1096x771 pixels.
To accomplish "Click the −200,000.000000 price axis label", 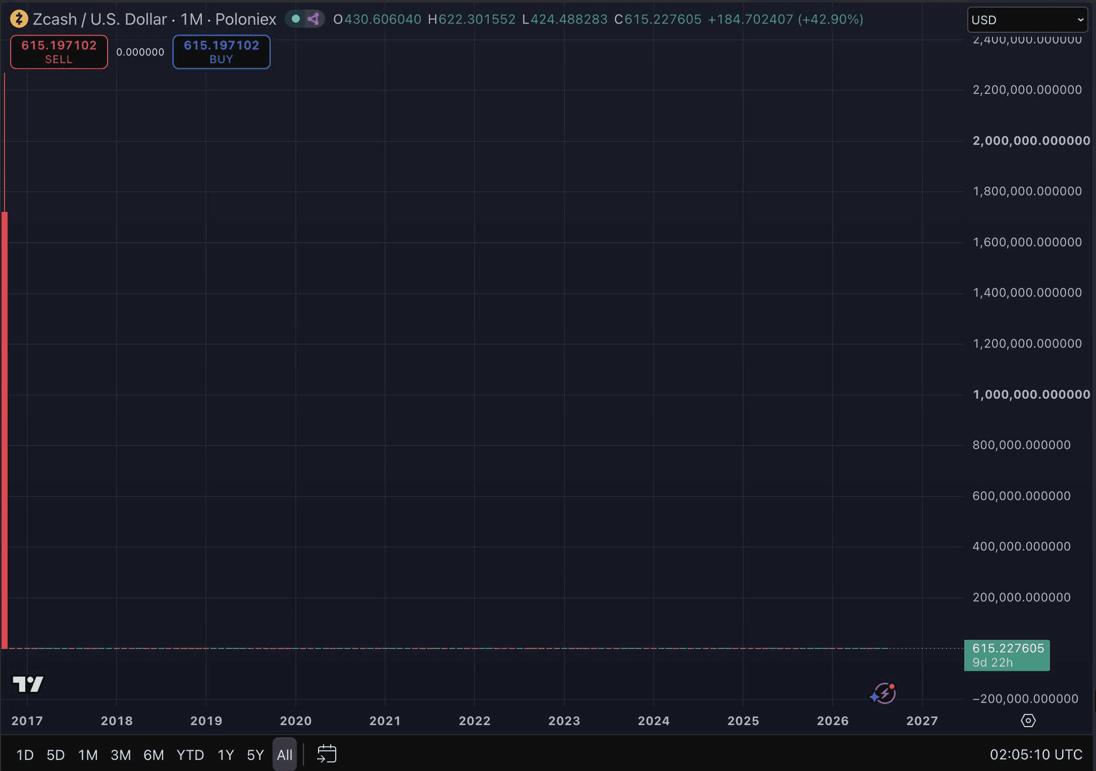I will (x=1025, y=699).
